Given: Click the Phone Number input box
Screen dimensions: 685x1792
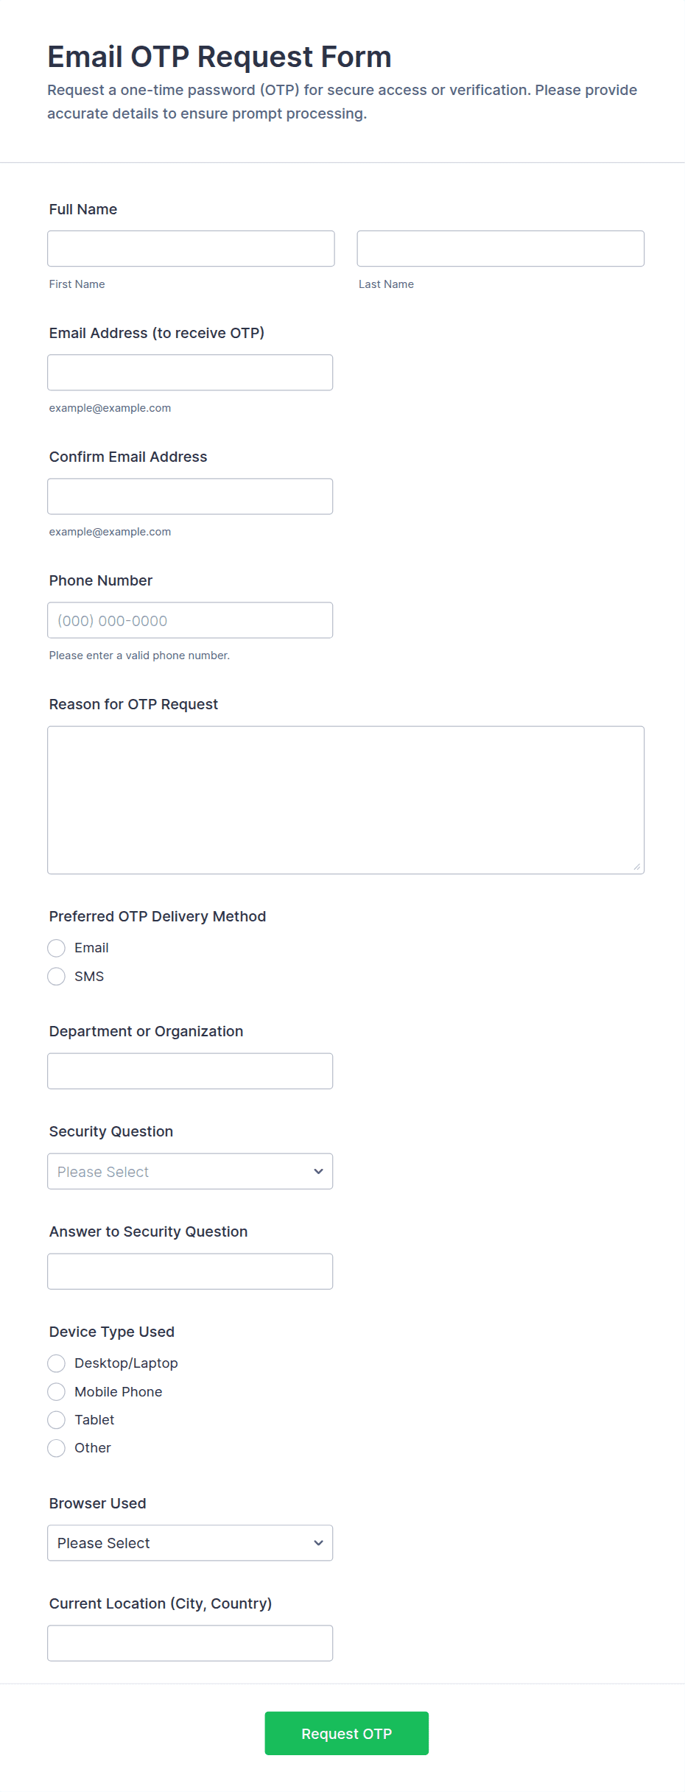Looking at the screenshot, I should [190, 620].
